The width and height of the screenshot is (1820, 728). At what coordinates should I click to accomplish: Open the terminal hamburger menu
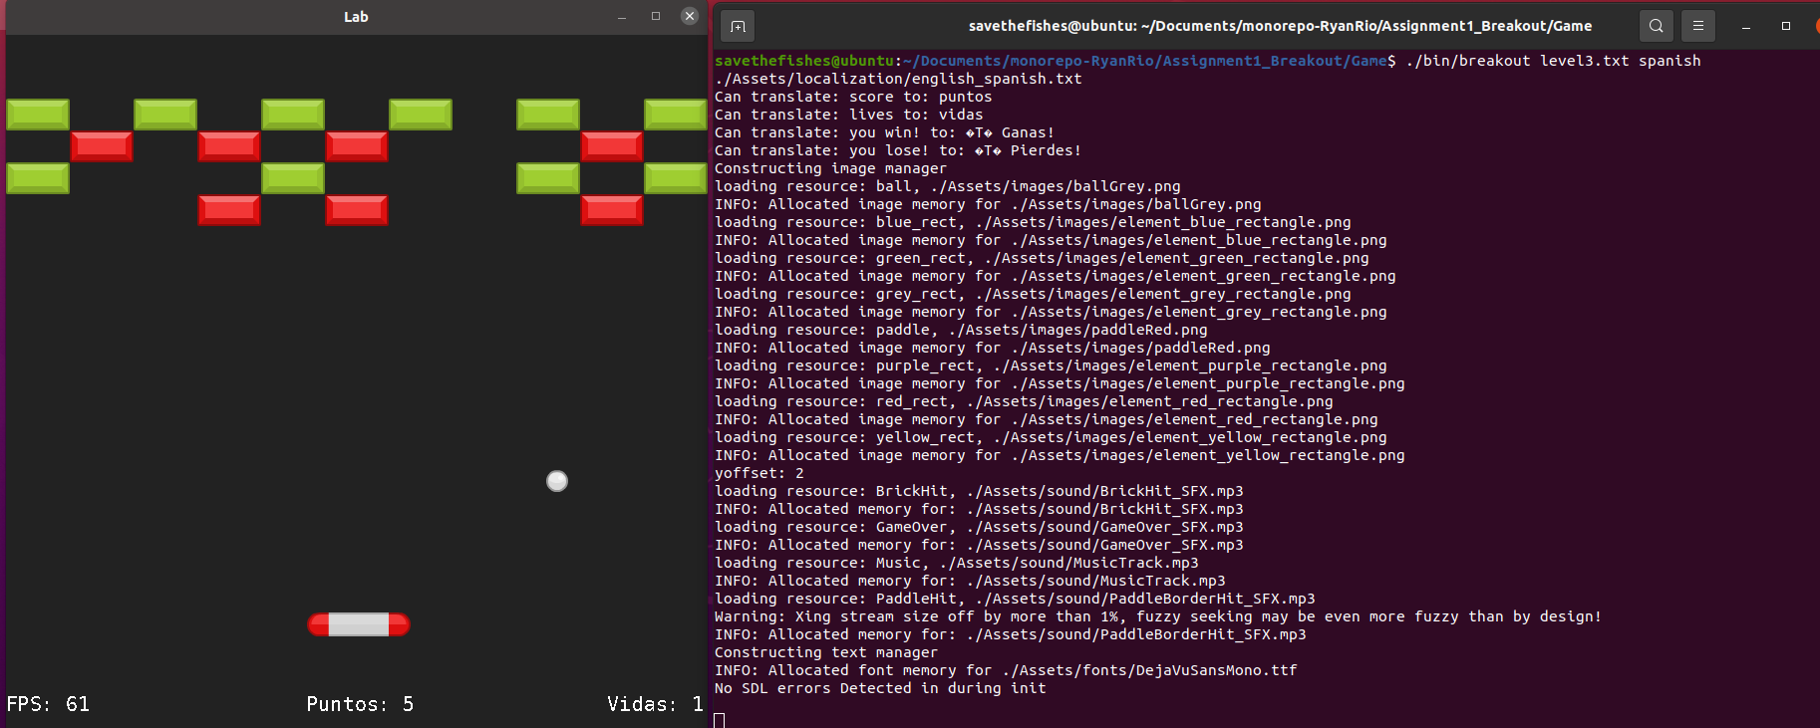coord(1698,26)
